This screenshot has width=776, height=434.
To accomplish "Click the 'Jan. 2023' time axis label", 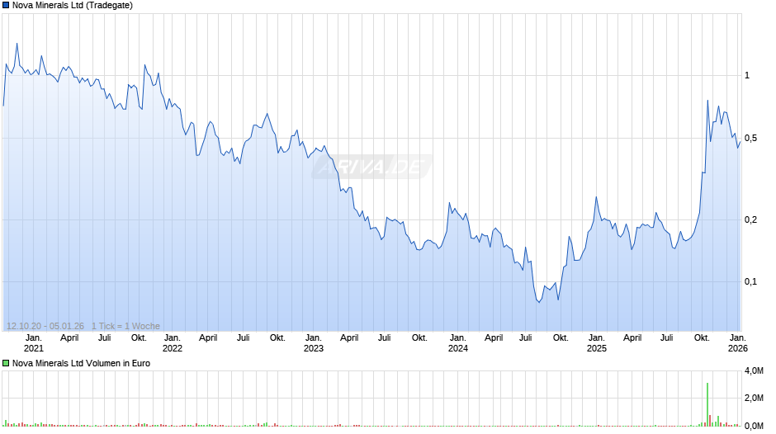I will pyautogui.click(x=313, y=343).
